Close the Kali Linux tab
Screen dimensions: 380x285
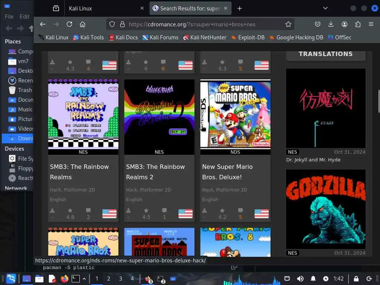click(x=142, y=8)
